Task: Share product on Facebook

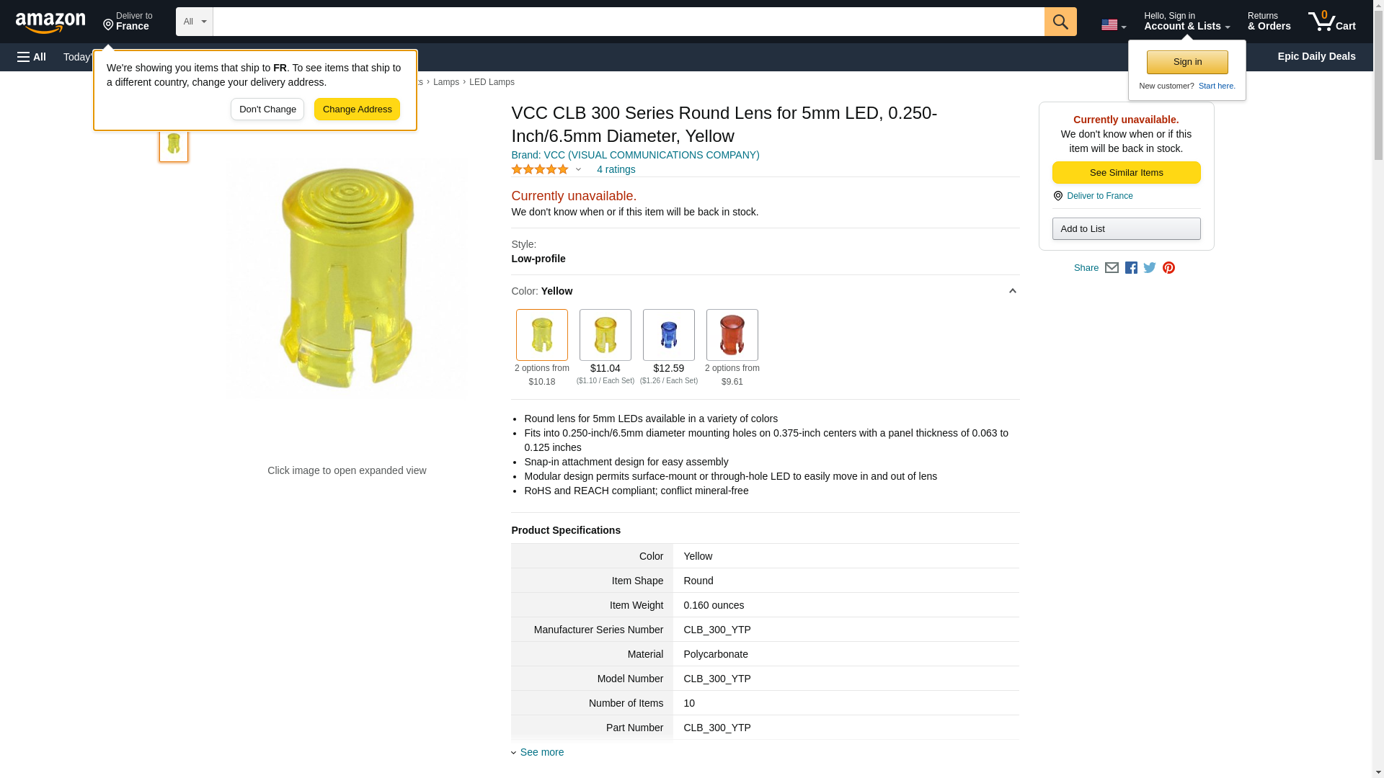Action: tap(1131, 268)
